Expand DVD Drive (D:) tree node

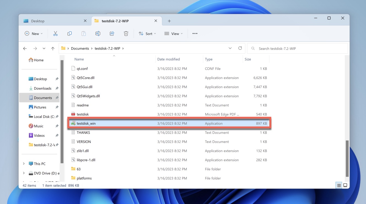[x=24, y=173]
